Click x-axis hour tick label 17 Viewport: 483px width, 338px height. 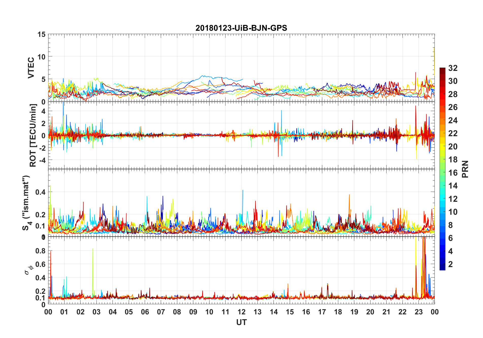pyautogui.click(x=322, y=312)
